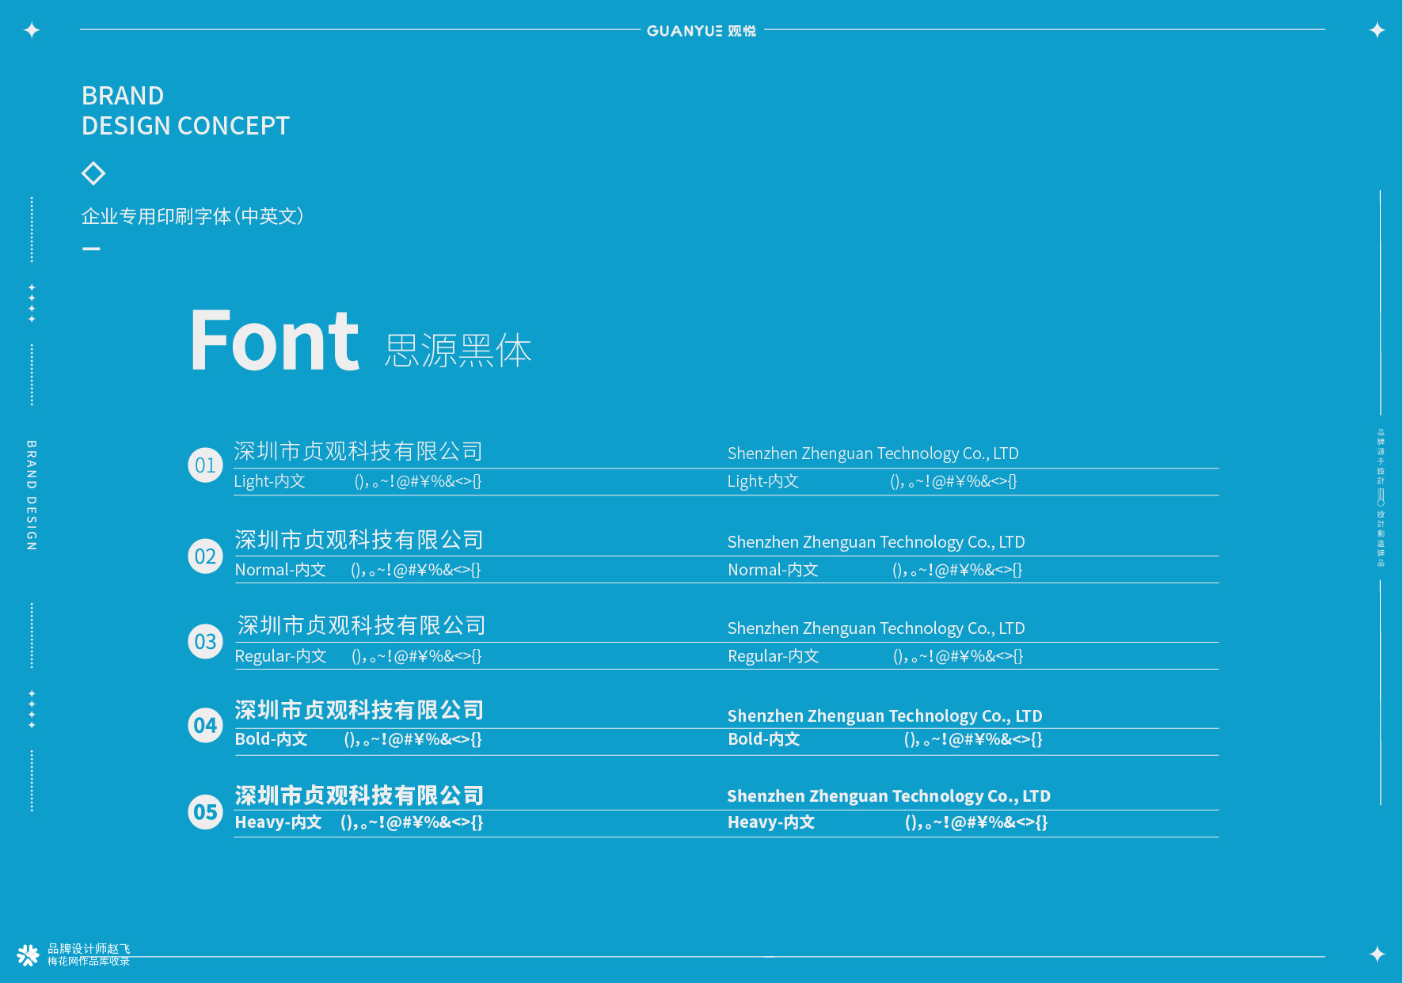1403x983 pixels.
Task: Click the 品牌设计师赵飞 credit text
Action: pyautogui.click(x=89, y=948)
